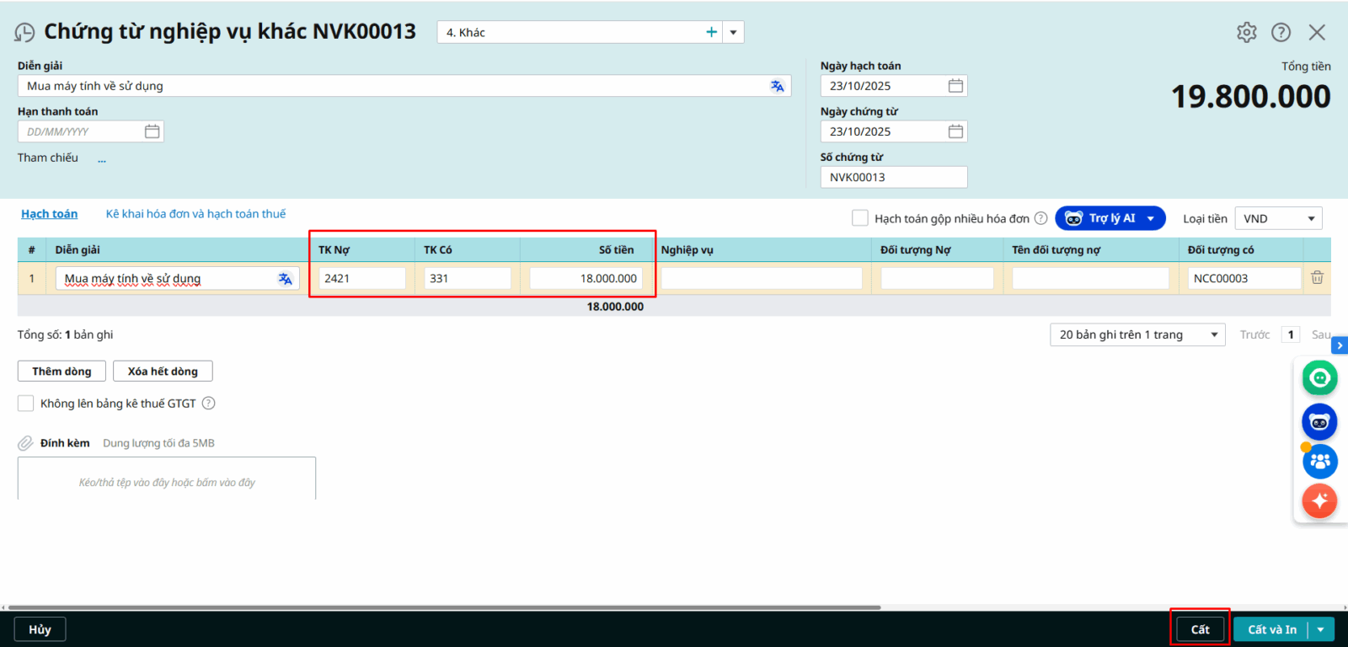Switch to Kê khai hóa đơn và hạch toán thuế tab
The height and width of the screenshot is (647, 1348).
(195, 214)
